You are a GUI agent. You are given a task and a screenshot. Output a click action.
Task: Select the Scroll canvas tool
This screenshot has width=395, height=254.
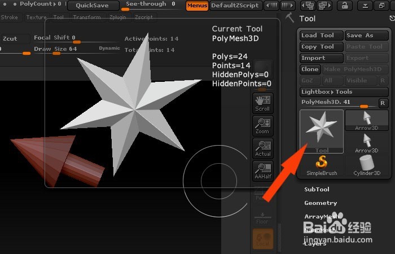point(263,103)
